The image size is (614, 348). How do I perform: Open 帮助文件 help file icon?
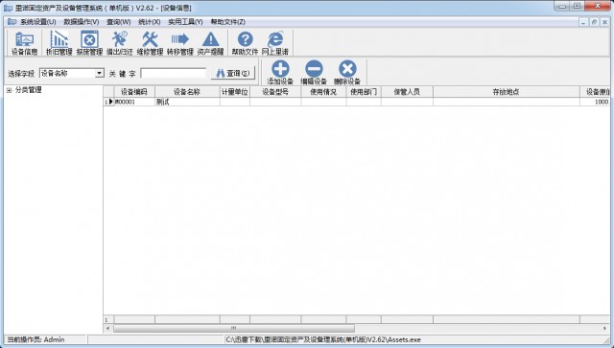246,43
